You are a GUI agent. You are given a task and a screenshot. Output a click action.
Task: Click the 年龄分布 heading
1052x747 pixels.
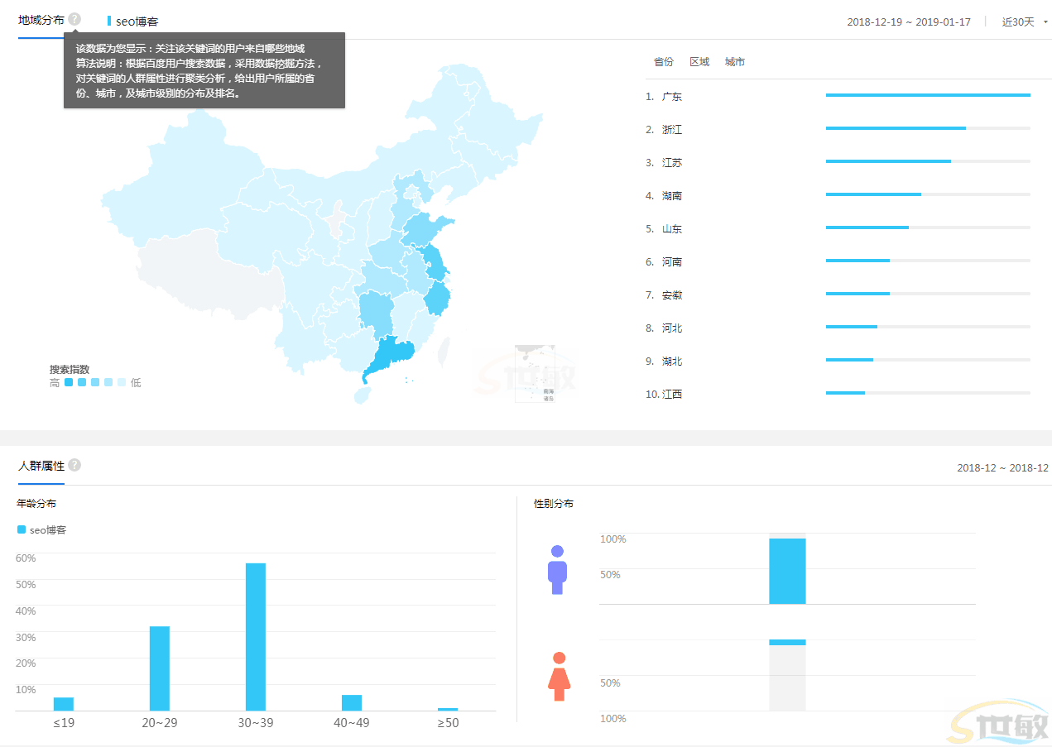click(x=36, y=503)
